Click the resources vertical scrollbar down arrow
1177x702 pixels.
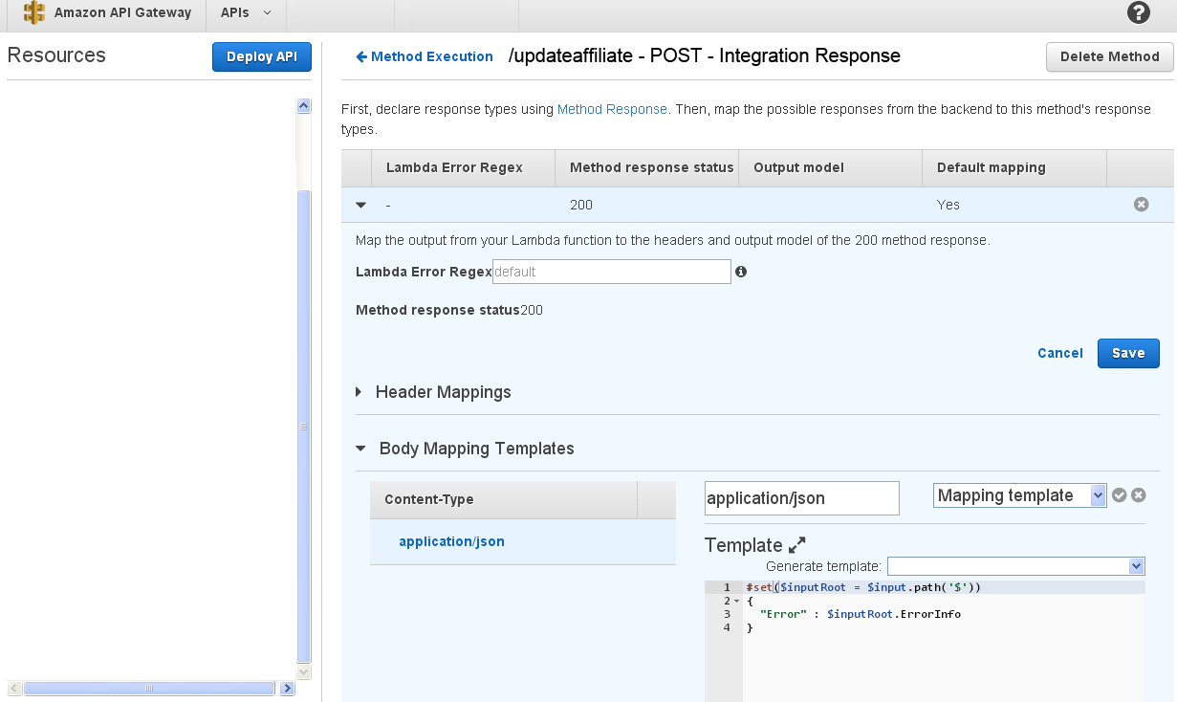pyautogui.click(x=304, y=672)
